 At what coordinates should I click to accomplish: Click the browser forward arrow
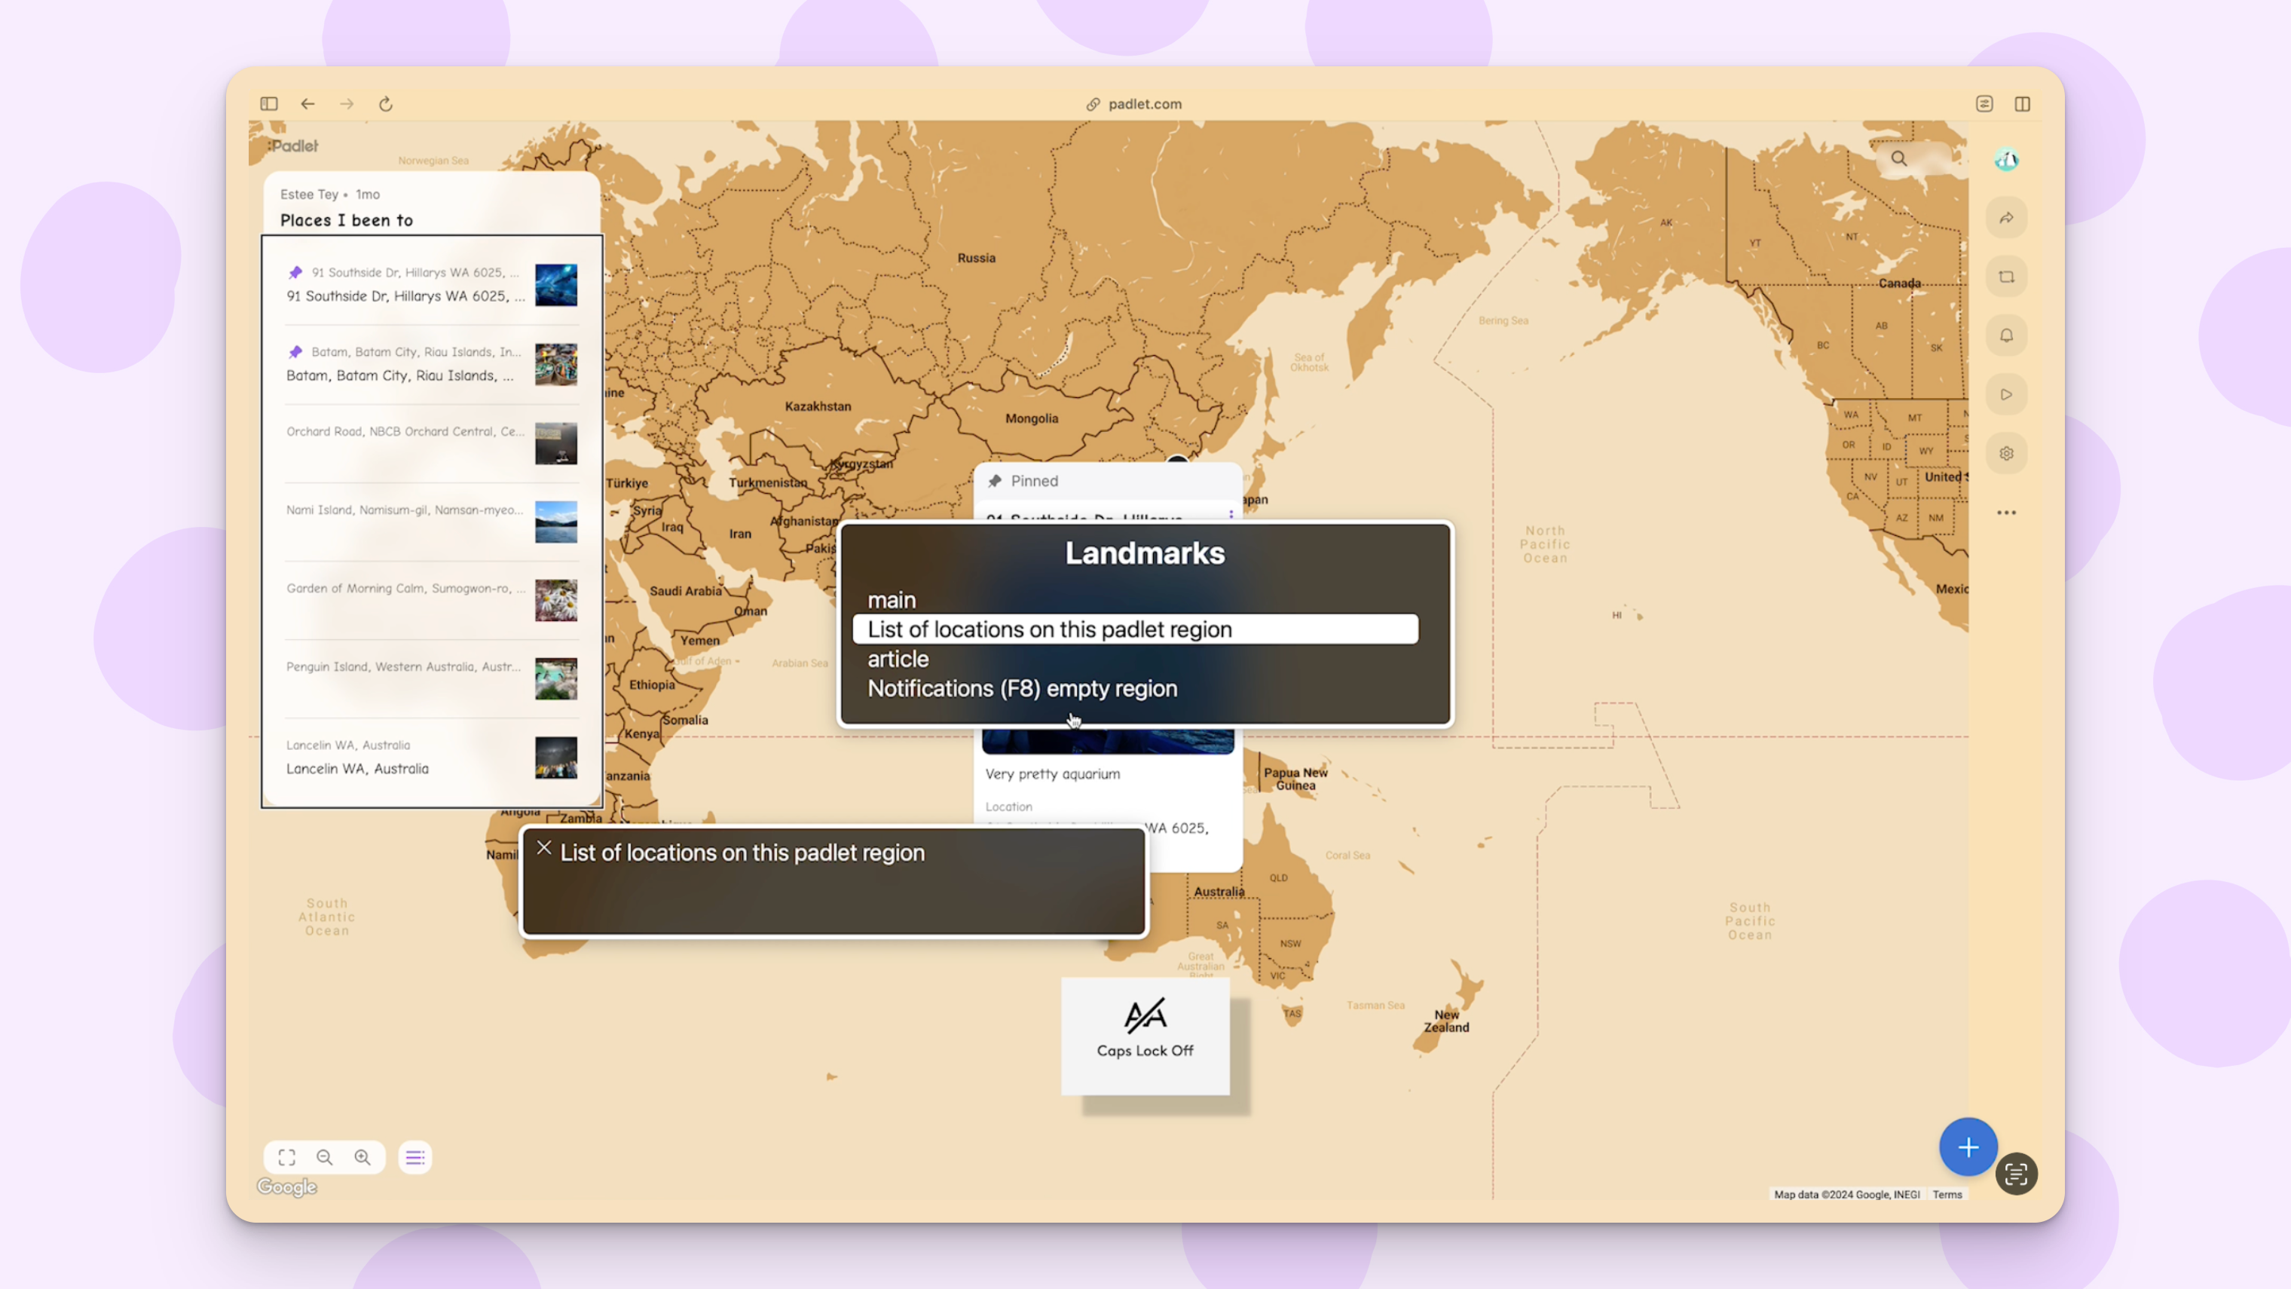(347, 104)
